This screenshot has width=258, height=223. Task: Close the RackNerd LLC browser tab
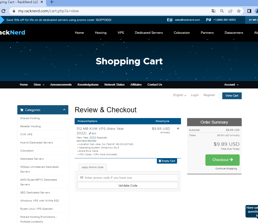pos(42,2)
